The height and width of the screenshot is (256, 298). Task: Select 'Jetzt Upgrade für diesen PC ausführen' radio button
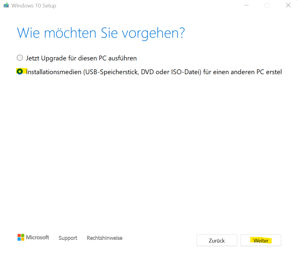coord(20,58)
